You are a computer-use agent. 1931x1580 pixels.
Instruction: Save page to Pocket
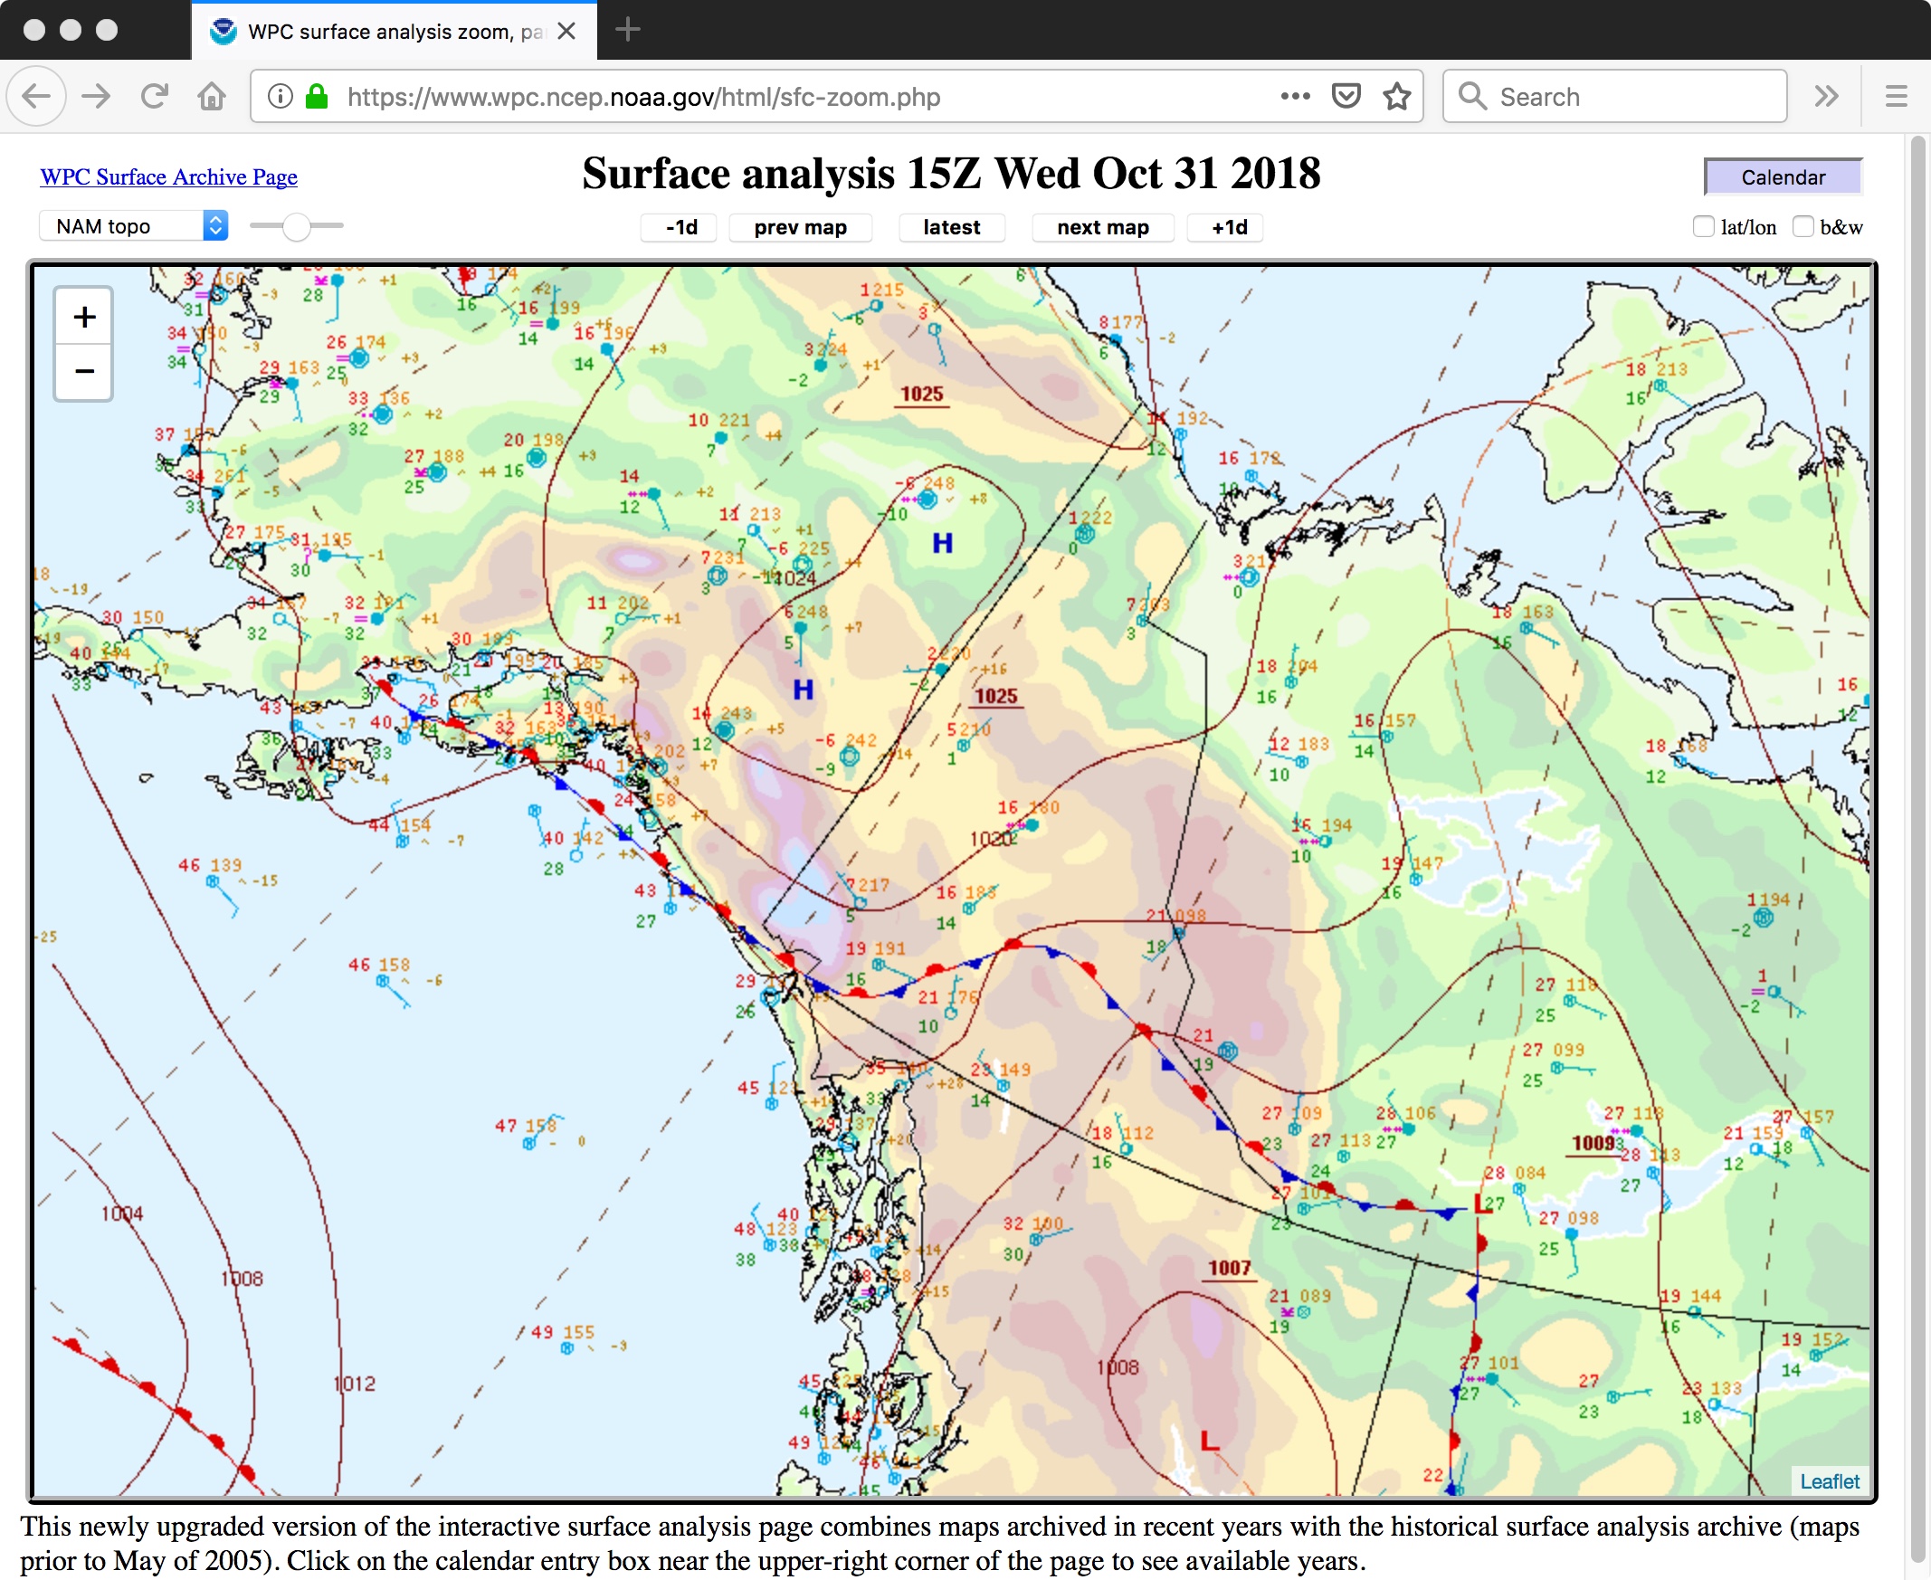click(x=1346, y=97)
